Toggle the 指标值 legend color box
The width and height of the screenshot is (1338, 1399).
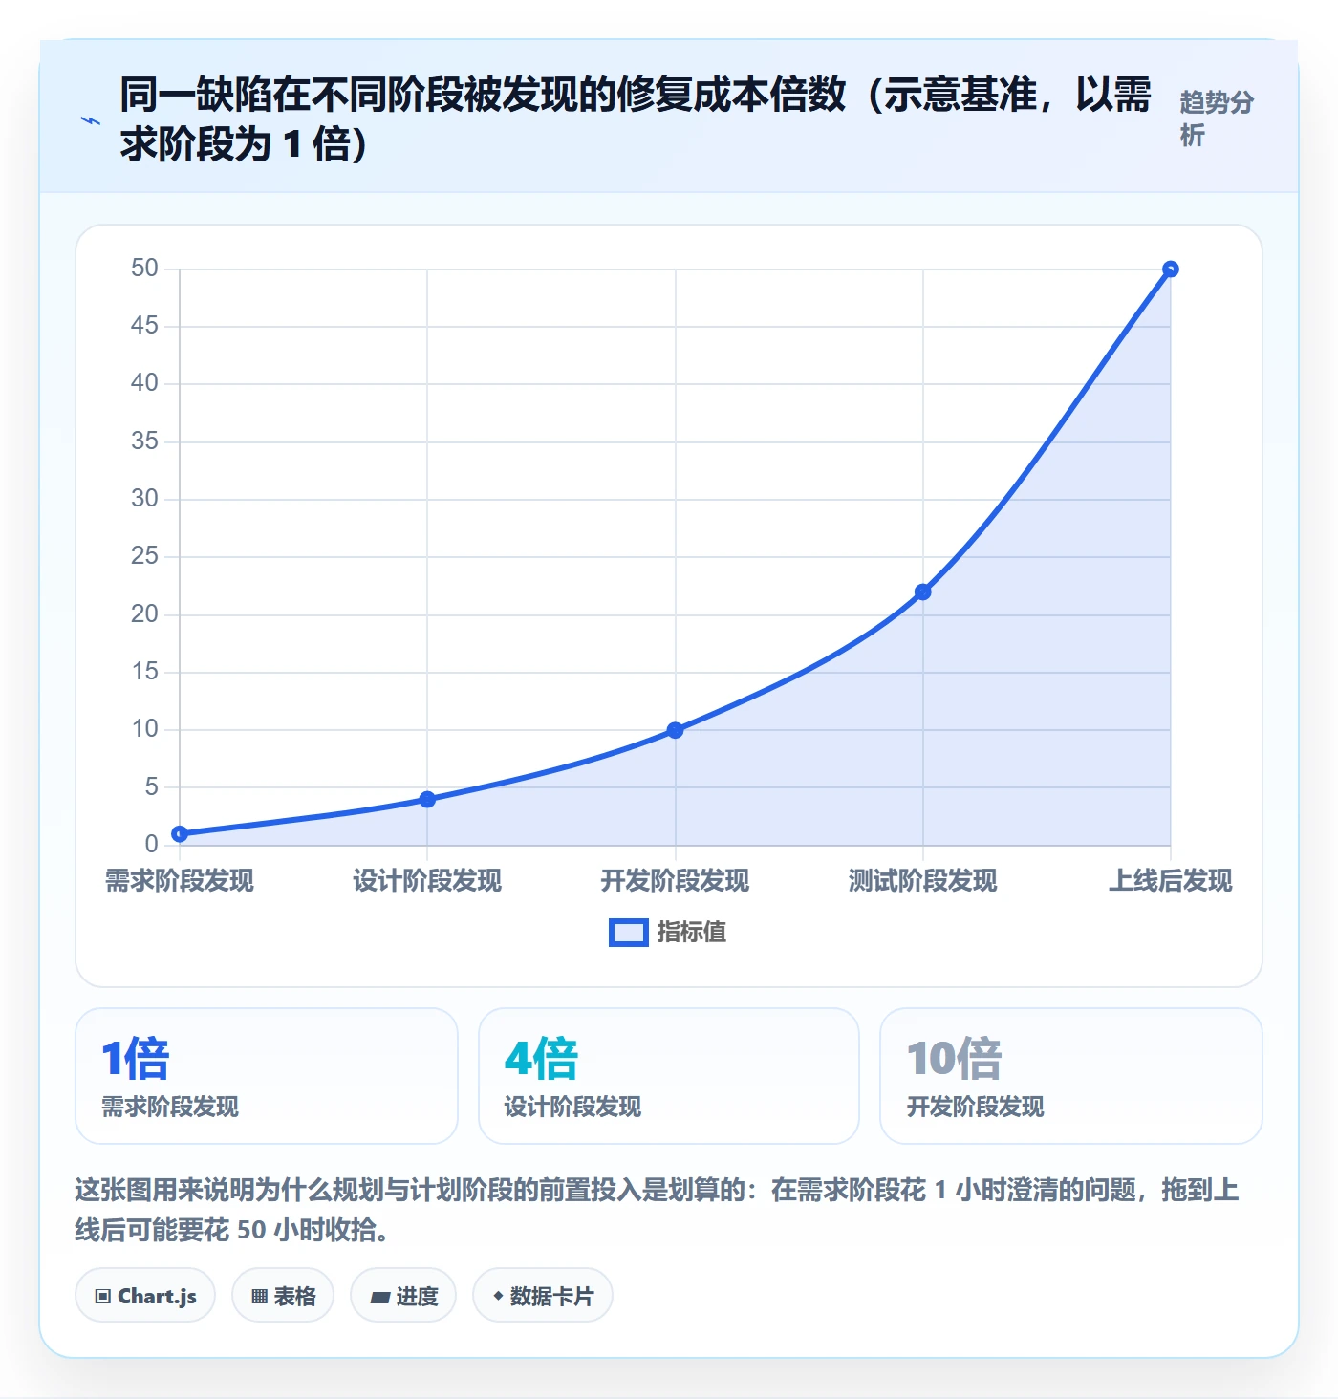(629, 933)
